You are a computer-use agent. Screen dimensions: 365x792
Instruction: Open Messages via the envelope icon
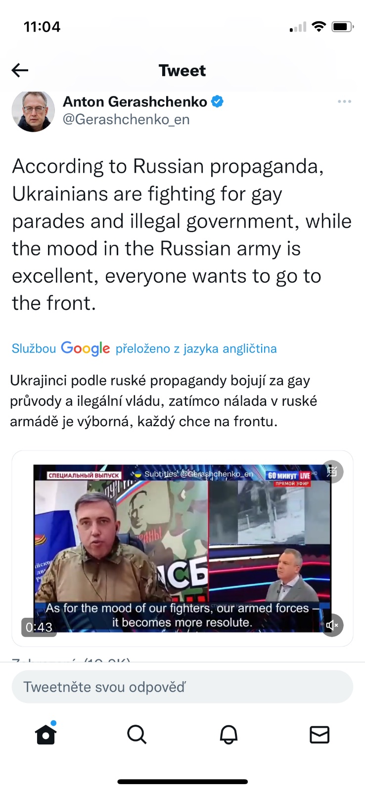pyautogui.click(x=319, y=735)
